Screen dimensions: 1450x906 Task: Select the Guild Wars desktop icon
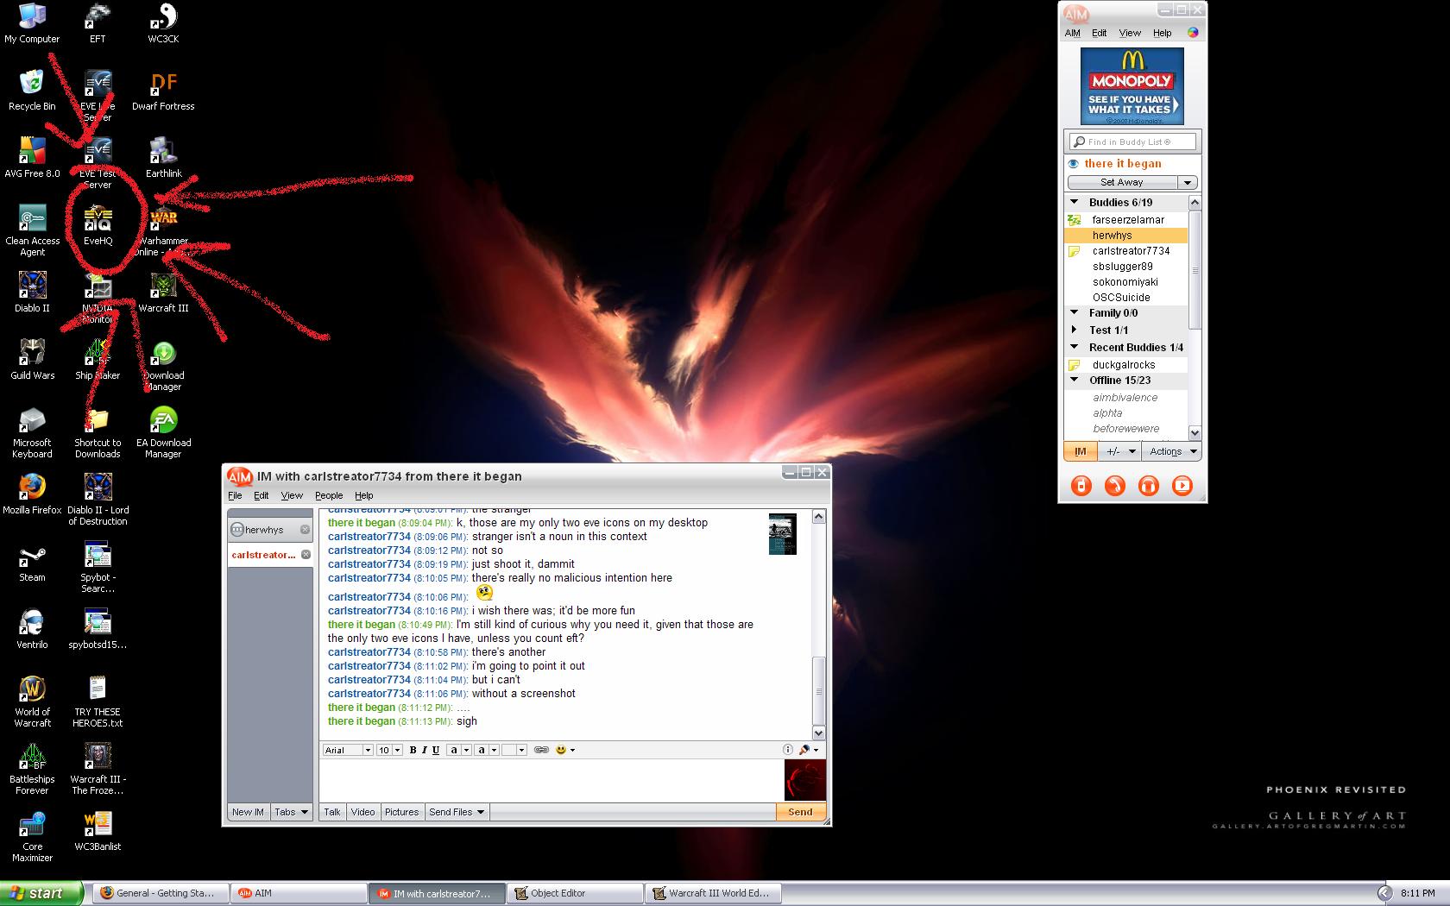tap(32, 360)
